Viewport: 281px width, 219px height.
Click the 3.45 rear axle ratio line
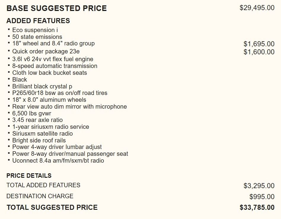click(37, 120)
